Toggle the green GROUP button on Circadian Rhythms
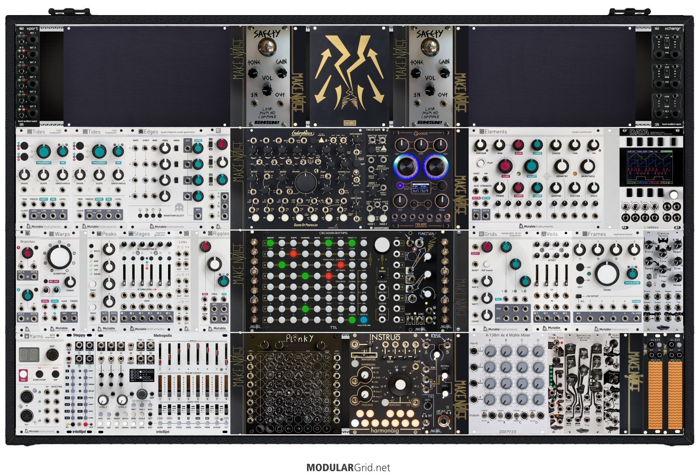The image size is (697, 476). pyautogui.click(x=270, y=243)
